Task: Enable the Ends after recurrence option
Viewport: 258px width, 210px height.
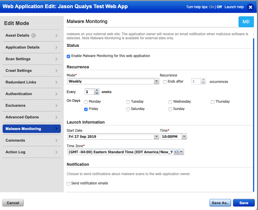Action: [165, 82]
